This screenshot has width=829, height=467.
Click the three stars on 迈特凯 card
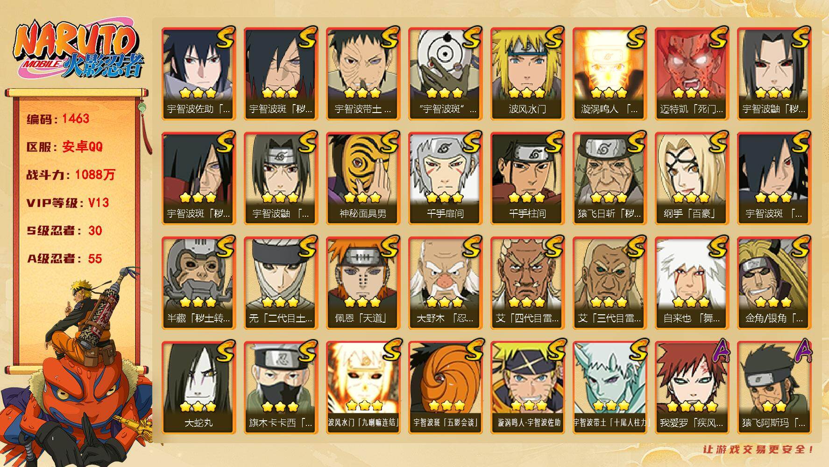tap(691, 93)
